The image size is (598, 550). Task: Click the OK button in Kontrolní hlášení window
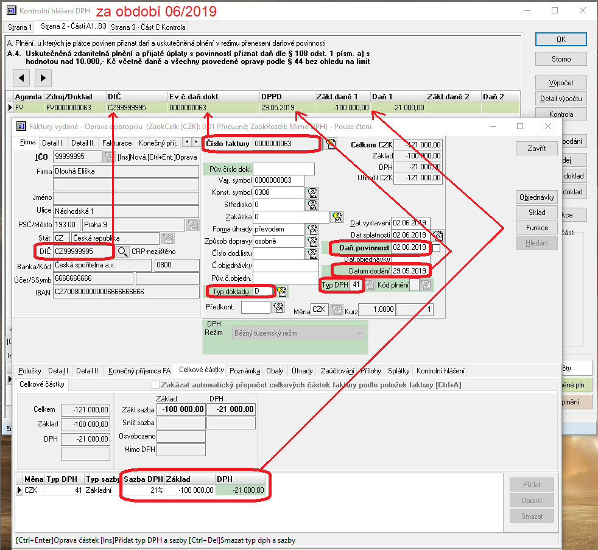[x=561, y=39]
